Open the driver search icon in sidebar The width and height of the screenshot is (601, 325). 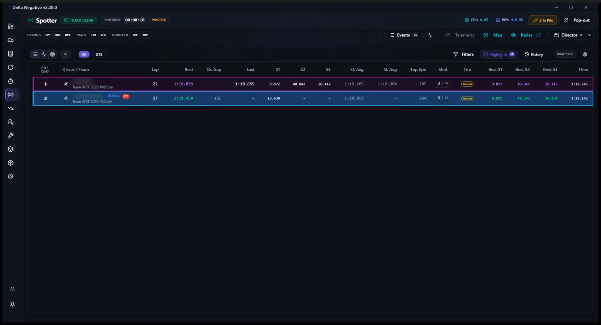11,122
